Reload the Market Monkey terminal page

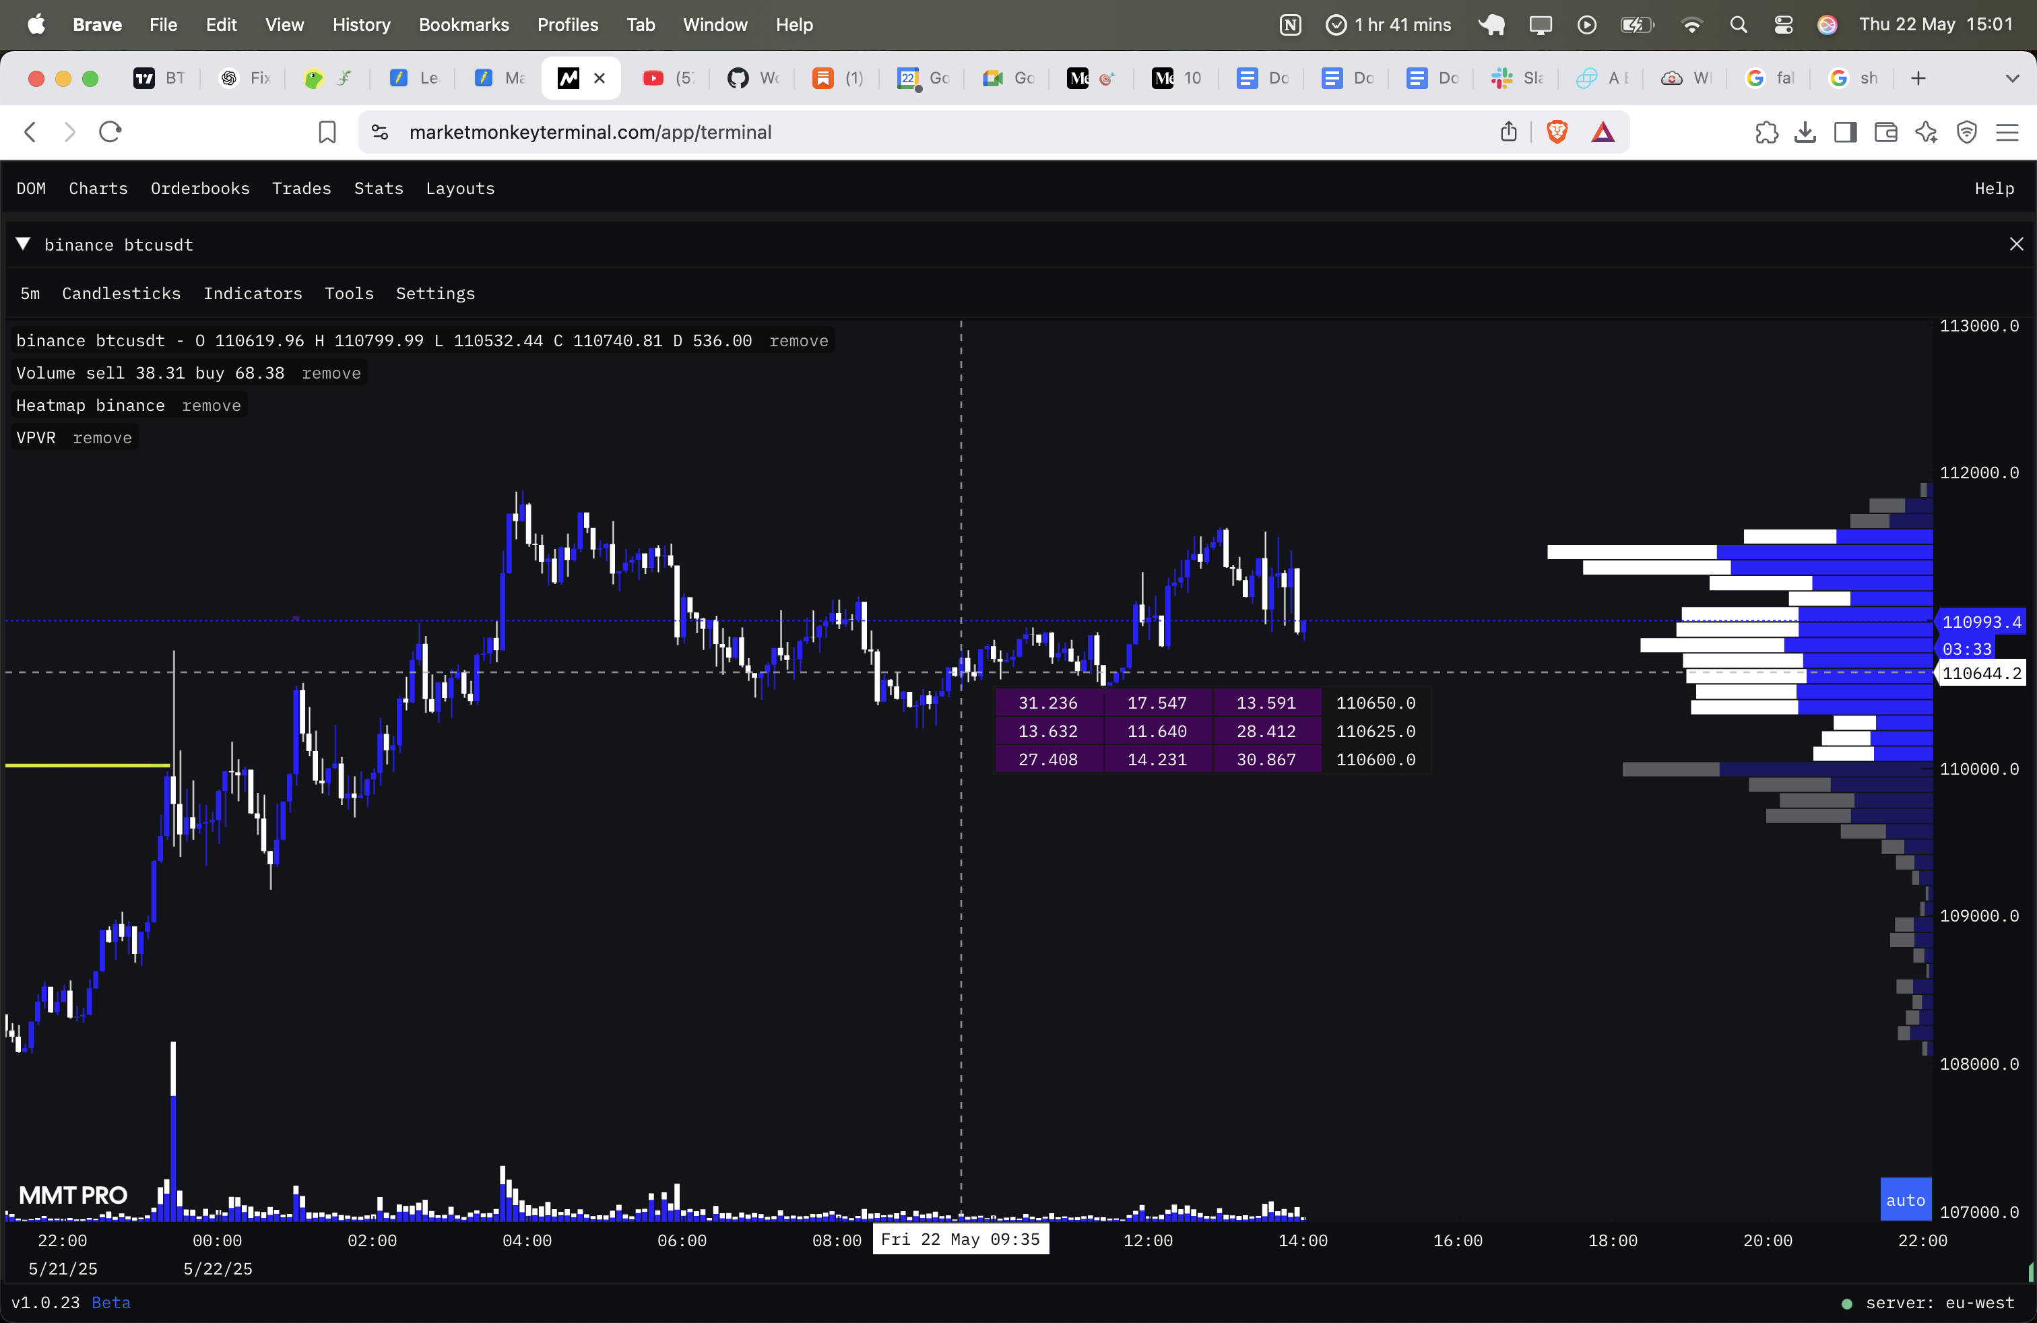pos(110,132)
